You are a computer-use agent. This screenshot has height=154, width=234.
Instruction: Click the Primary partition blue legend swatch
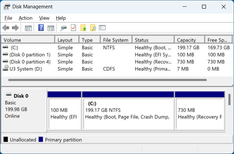[41, 140]
